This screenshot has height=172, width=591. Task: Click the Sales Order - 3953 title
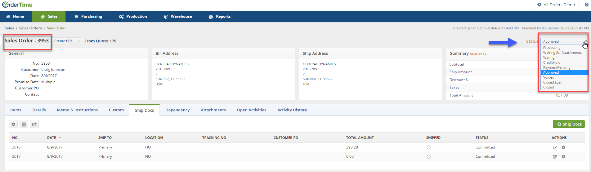pos(27,41)
